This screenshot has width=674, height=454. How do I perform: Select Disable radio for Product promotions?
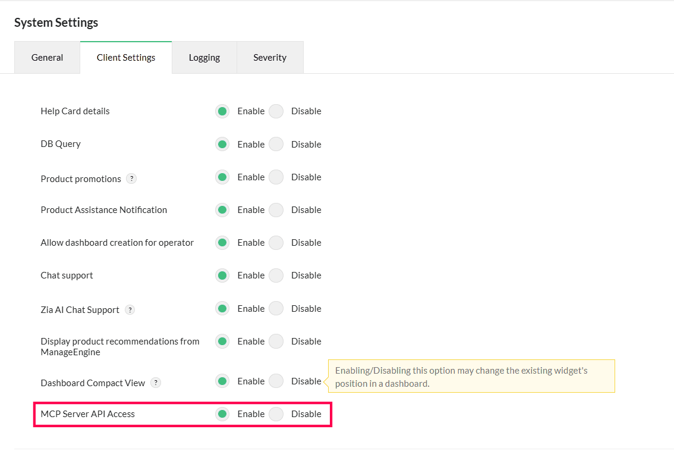pos(276,177)
